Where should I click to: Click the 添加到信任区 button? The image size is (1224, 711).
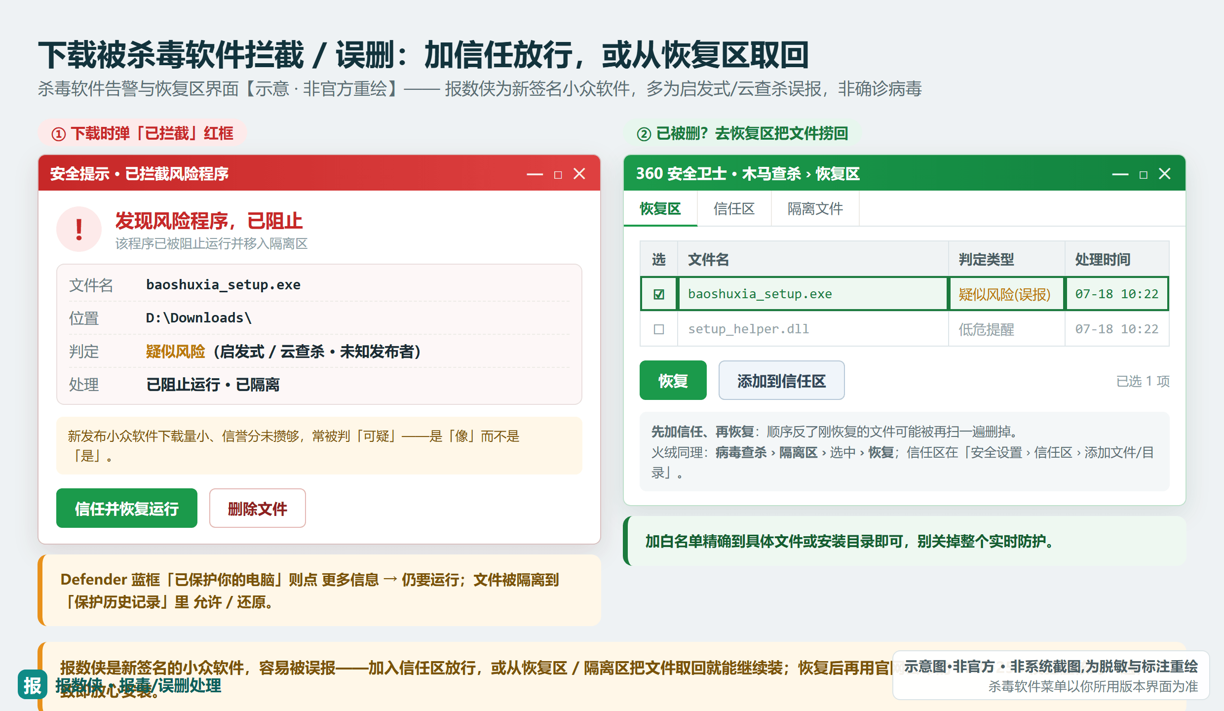click(x=782, y=380)
